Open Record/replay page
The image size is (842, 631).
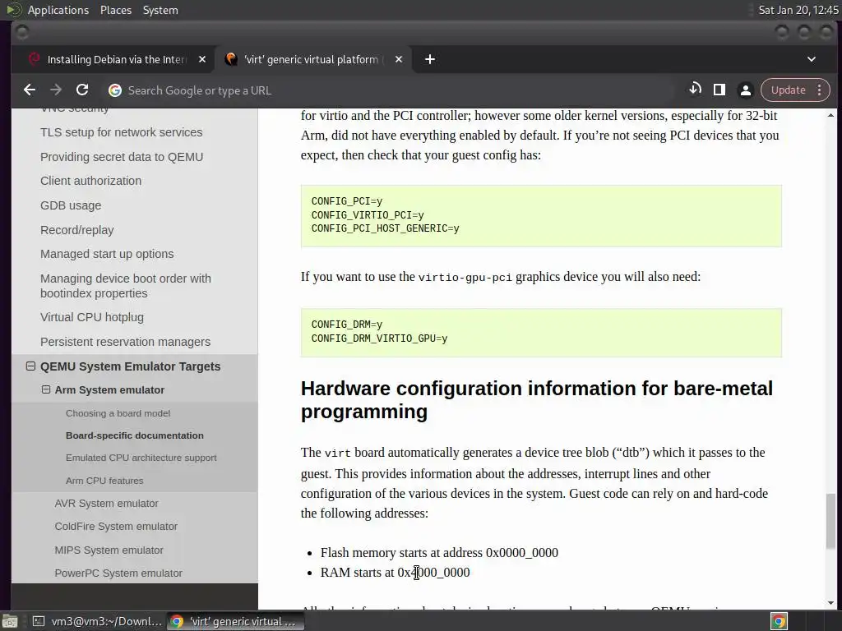76,230
